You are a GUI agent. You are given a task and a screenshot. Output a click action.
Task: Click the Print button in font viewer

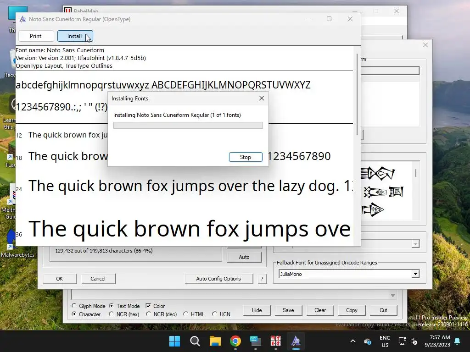(36, 36)
